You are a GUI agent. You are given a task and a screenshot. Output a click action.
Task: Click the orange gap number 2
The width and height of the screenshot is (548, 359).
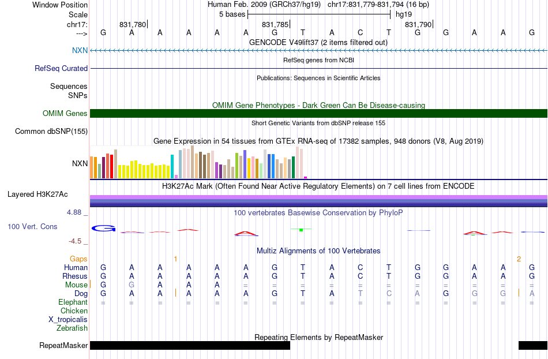(519, 259)
